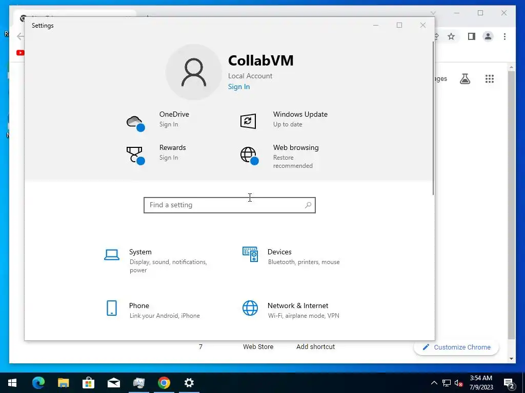Open Chrome three-dot menu
The width and height of the screenshot is (525, 393).
504,36
